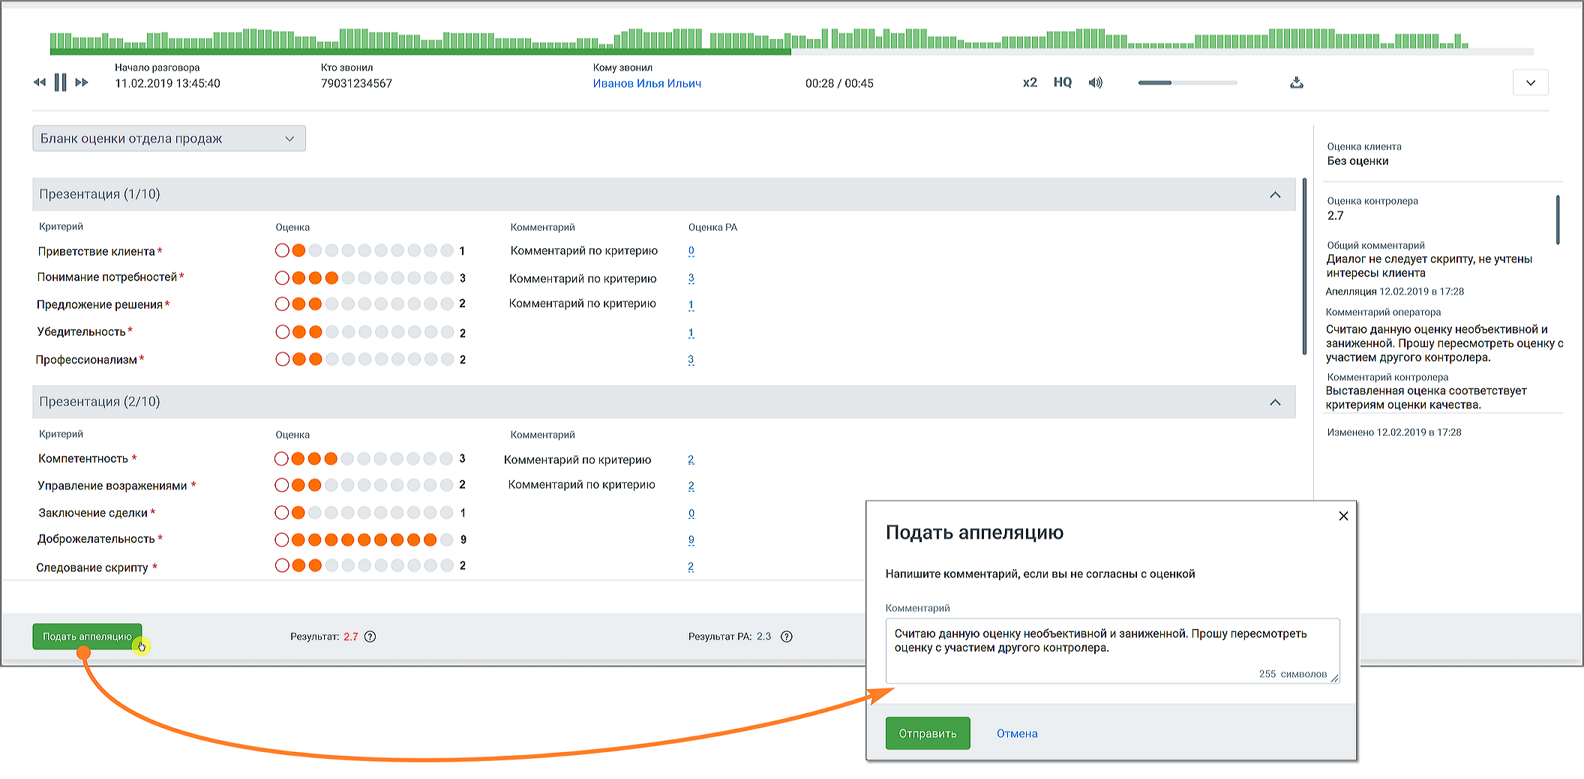This screenshot has width=1584, height=779.
Task: Close the Подать апелляцию dialog
Action: pos(1343,516)
